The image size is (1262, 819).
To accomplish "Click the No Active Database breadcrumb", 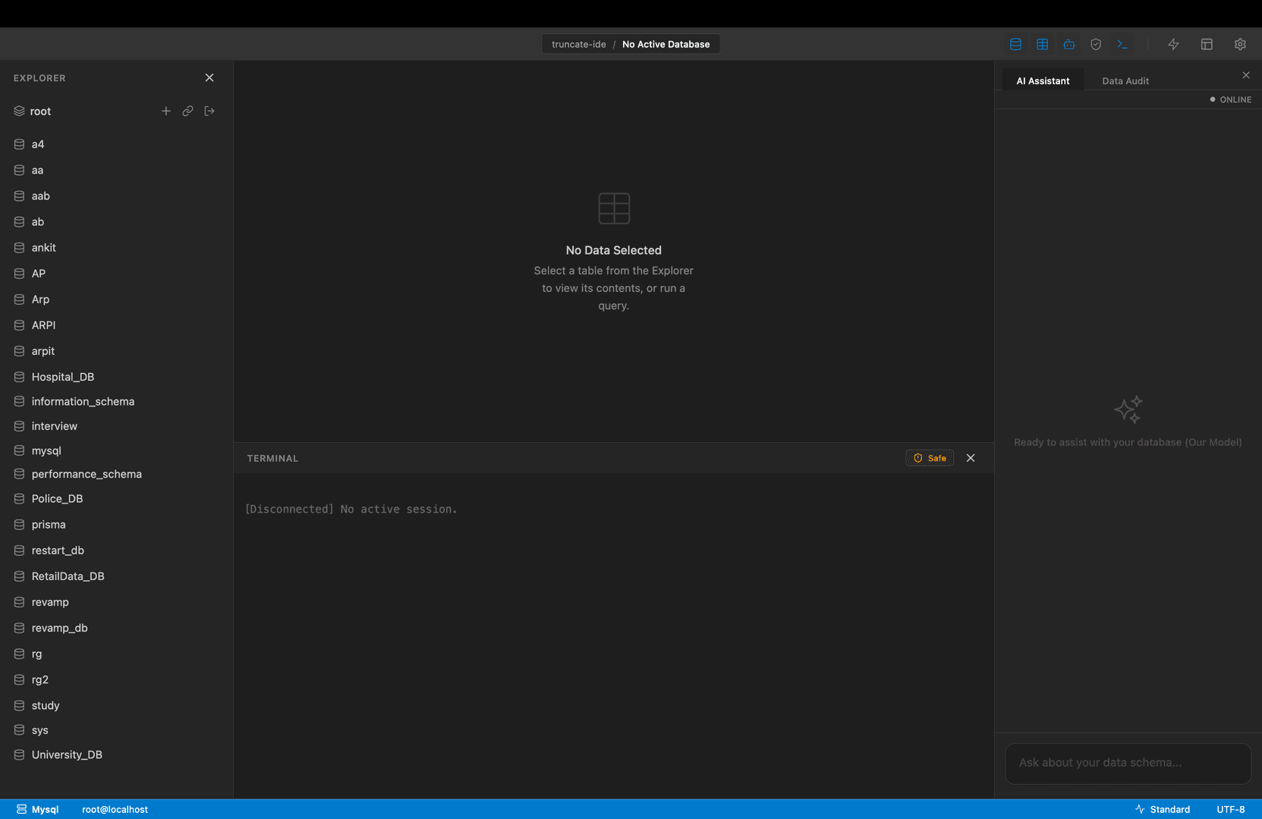I will 666,44.
